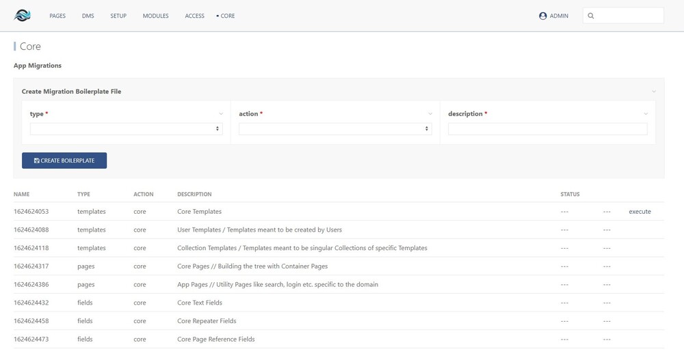Click the Core Templates description
The width and height of the screenshot is (684, 360).
[199, 211]
